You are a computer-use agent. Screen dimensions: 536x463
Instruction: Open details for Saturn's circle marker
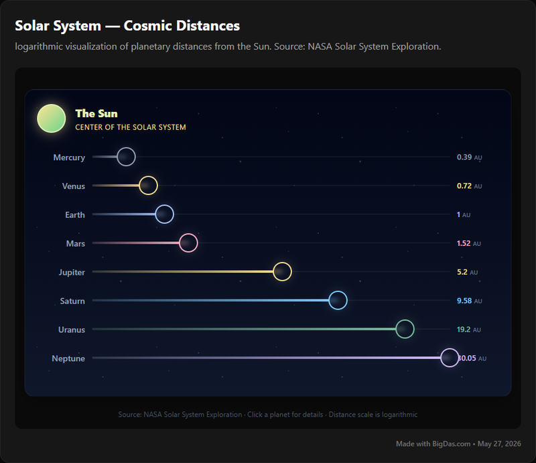pos(338,300)
